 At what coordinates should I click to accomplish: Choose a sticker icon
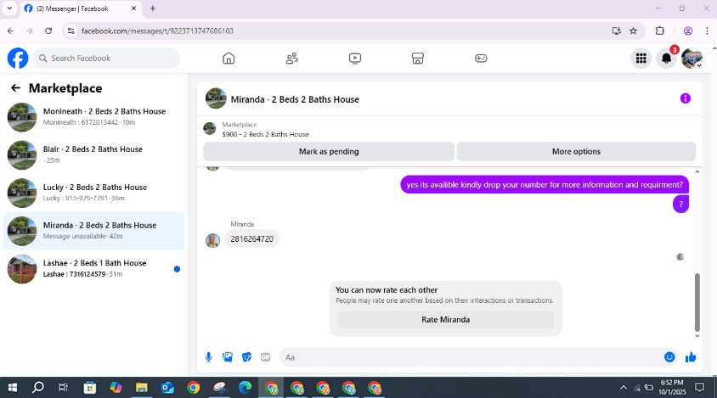pos(246,357)
